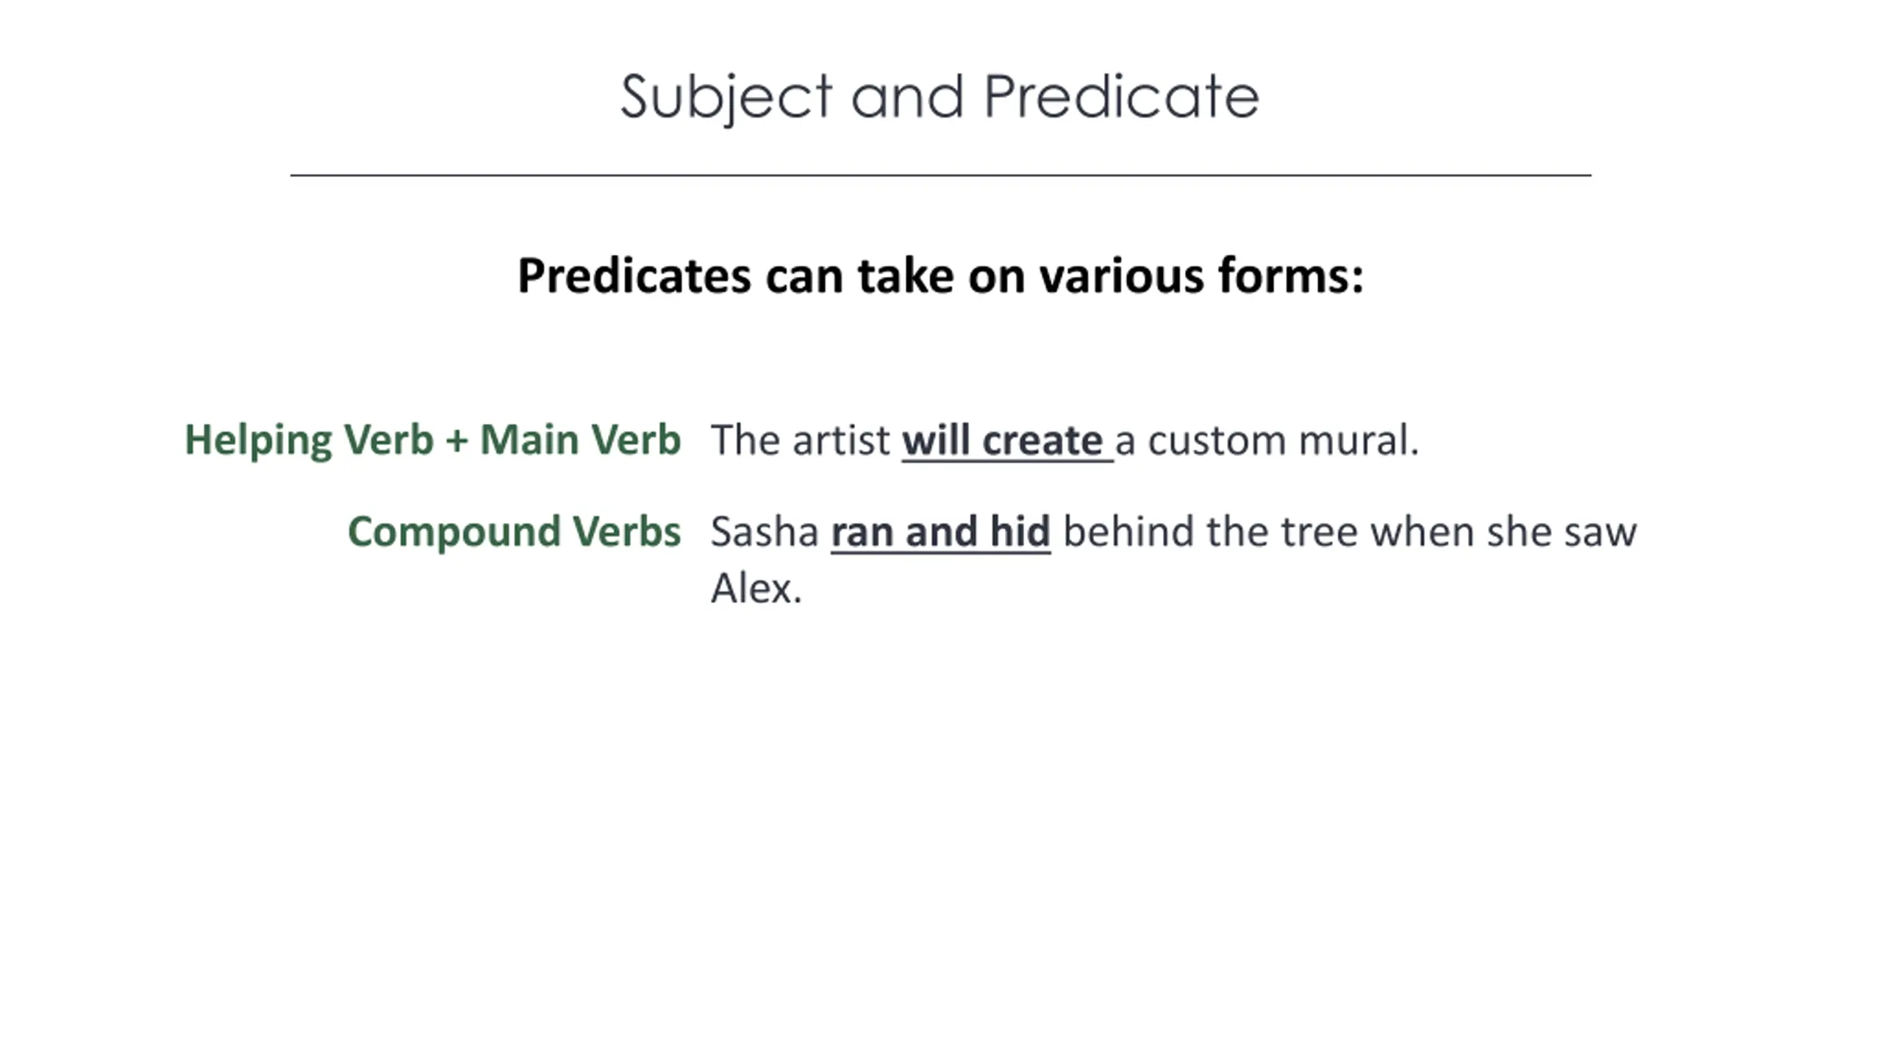This screenshot has height=1058, width=1882.
Task: Click the phrase "a custom mural."
Action: click(x=1266, y=441)
